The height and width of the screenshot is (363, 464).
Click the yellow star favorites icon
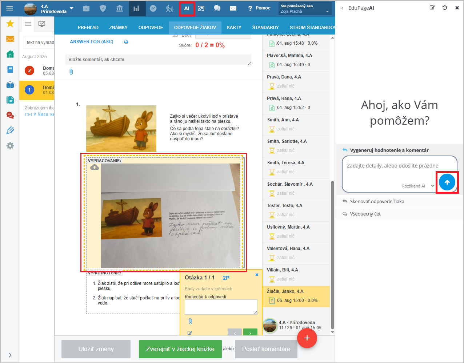coord(10,24)
